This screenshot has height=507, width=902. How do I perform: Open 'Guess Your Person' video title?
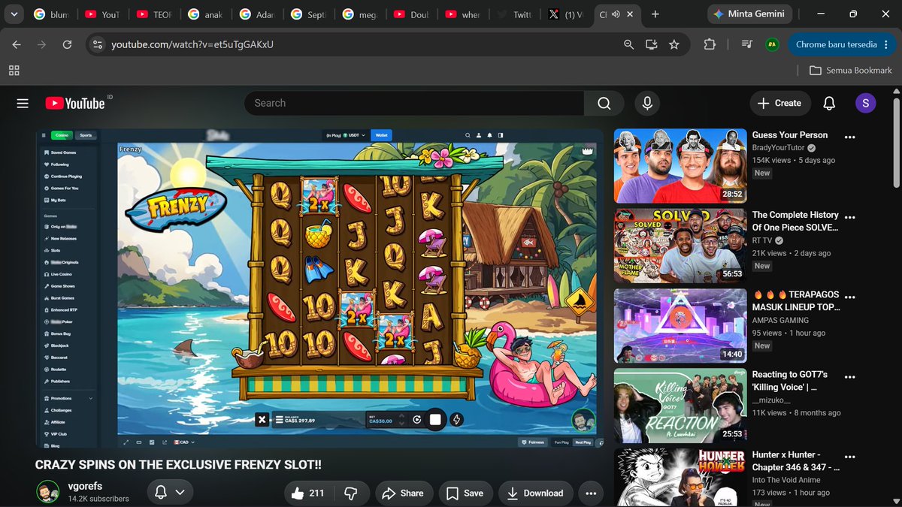[790, 135]
